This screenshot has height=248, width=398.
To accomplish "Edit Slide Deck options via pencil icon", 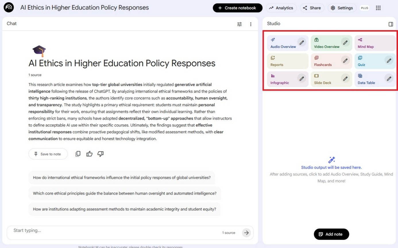I will pos(345,79).
